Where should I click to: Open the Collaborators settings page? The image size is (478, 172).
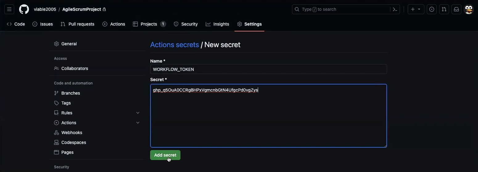pyautogui.click(x=74, y=68)
